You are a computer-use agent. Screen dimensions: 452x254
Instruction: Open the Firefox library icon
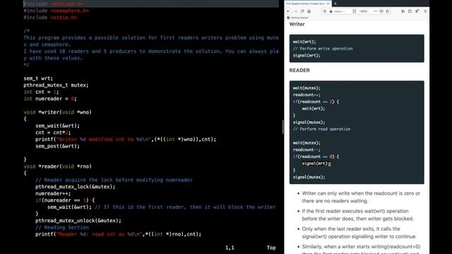[403, 11]
